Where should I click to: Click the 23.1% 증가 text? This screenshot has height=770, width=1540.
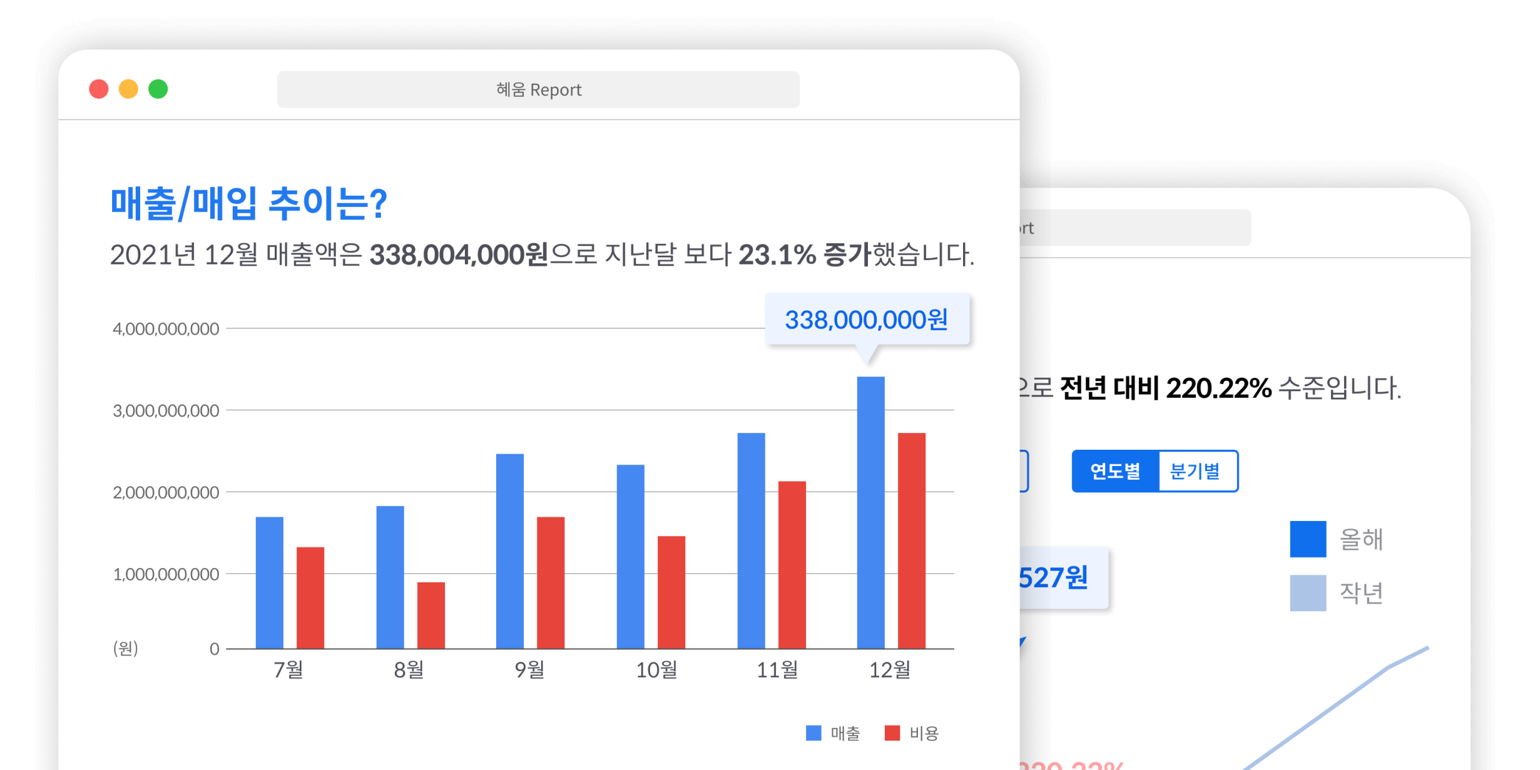805,255
